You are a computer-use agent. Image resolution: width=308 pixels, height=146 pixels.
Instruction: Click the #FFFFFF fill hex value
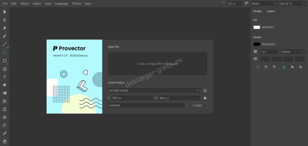(268, 28)
